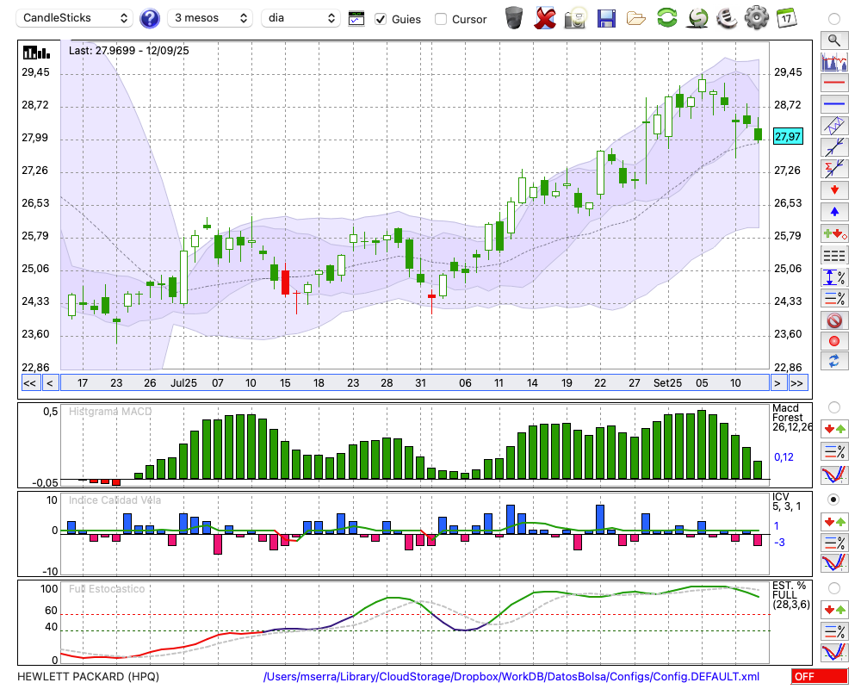Select the blue vertical percent measure tool
This screenshot has height=689, width=861.
834,277
